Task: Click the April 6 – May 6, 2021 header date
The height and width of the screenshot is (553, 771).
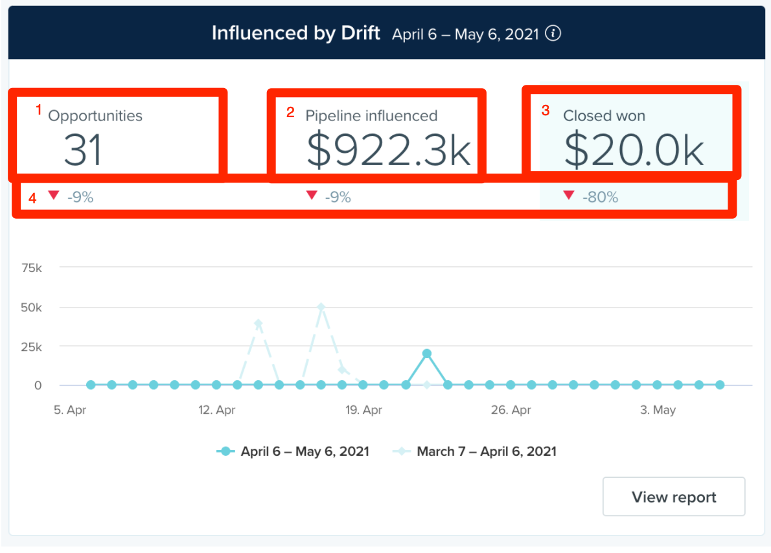Action: tap(465, 34)
